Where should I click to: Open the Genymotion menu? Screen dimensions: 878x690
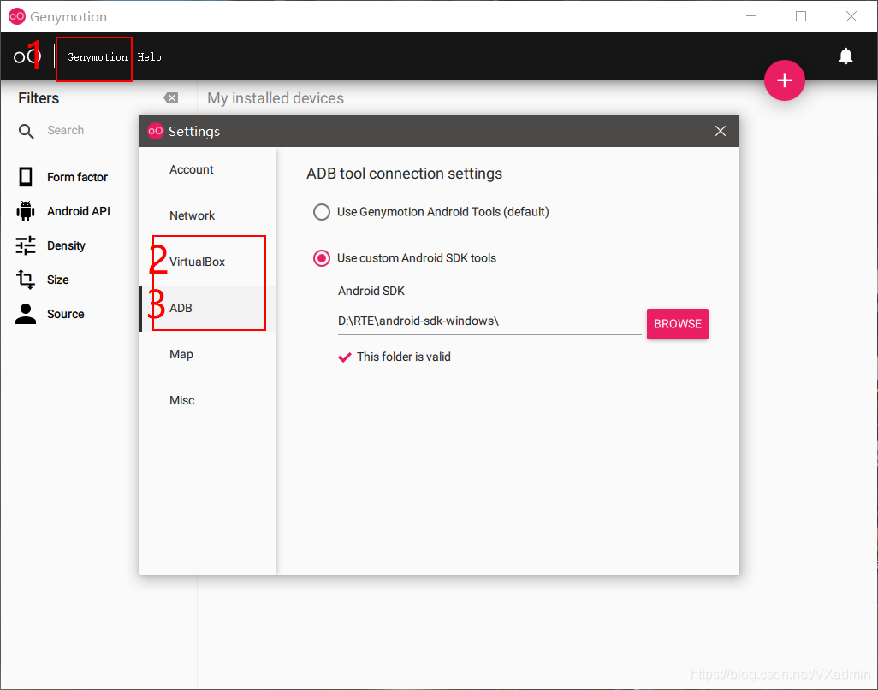coord(97,57)
